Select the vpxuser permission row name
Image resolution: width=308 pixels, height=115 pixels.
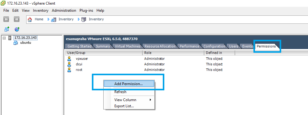(x=82, y=59)
